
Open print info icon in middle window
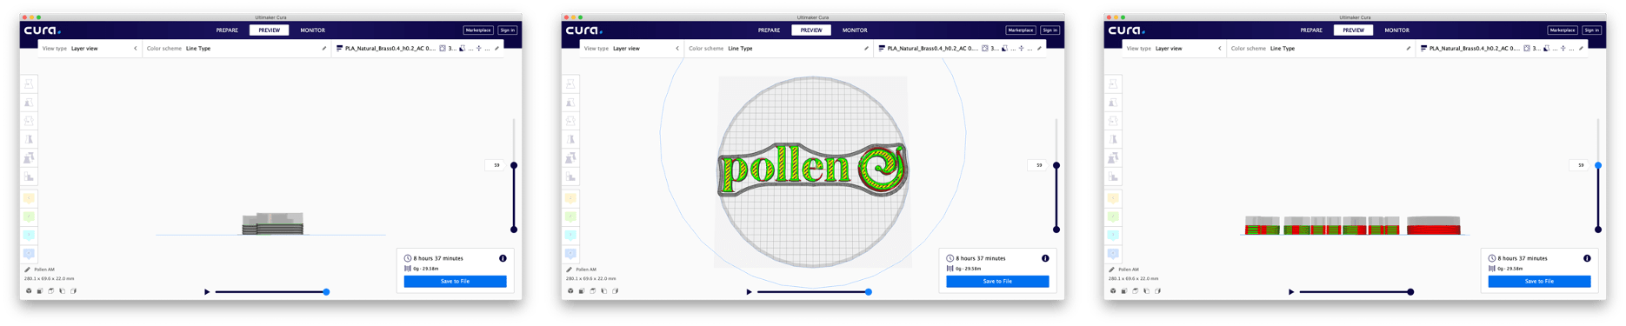[1045, 258]
